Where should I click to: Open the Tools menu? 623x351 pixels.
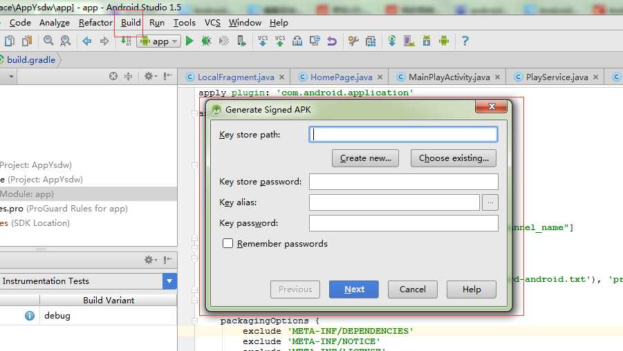185,23
